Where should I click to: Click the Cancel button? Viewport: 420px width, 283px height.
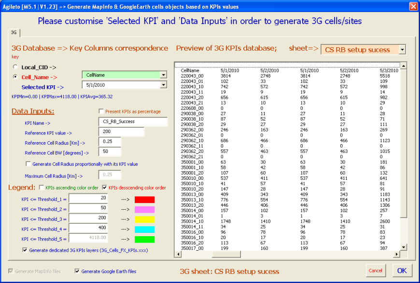tap(376, 270)
